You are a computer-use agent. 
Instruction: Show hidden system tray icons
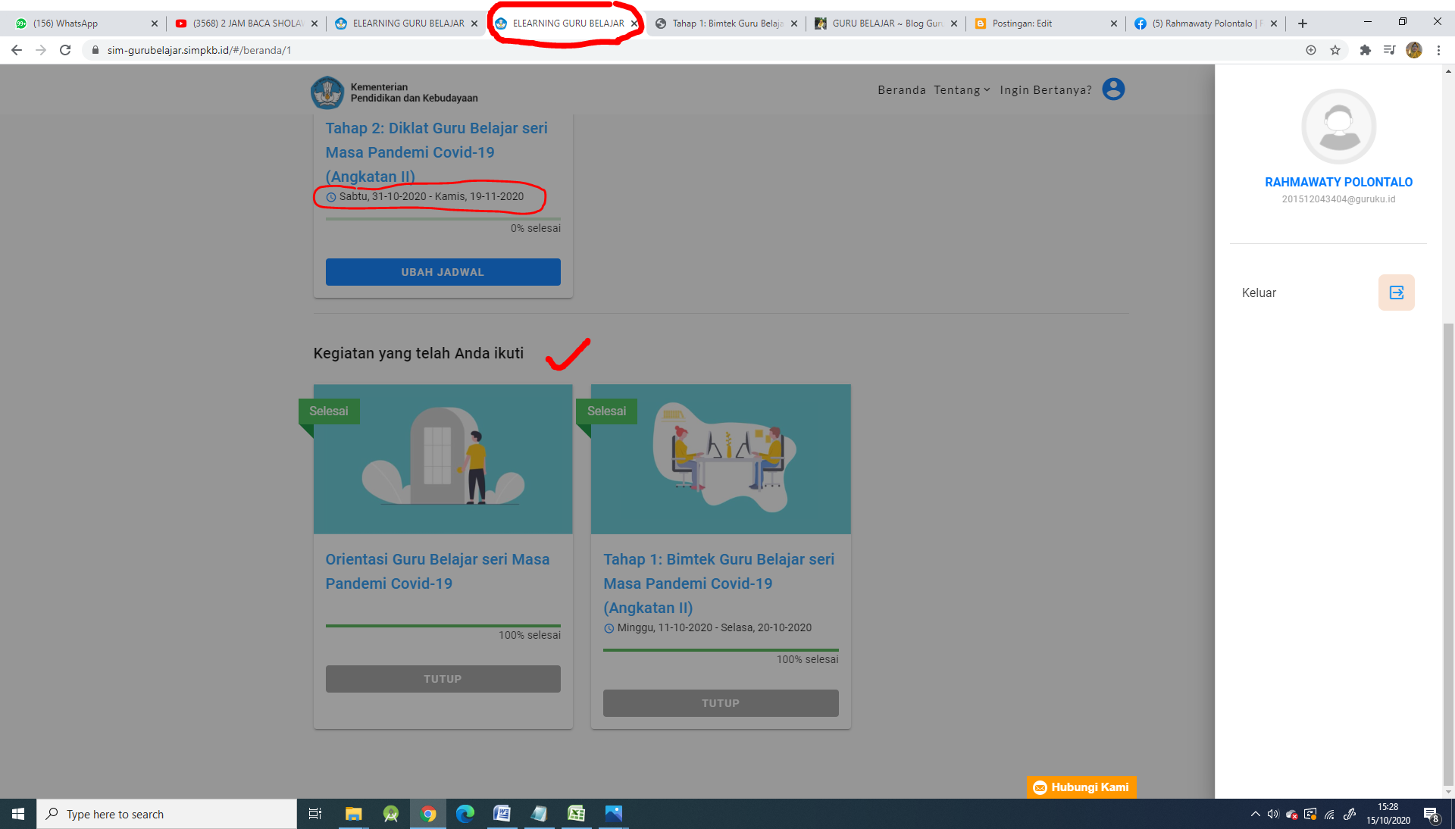pyautogui.click(x=1255, y=814)
